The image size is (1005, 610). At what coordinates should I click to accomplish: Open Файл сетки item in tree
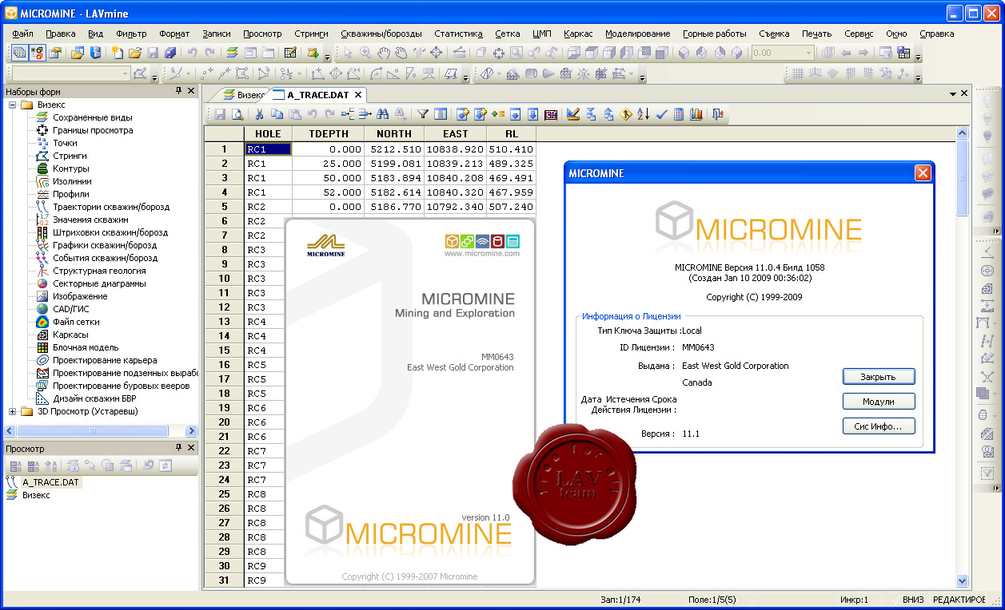pyautogui.click(x=78, y=322)
